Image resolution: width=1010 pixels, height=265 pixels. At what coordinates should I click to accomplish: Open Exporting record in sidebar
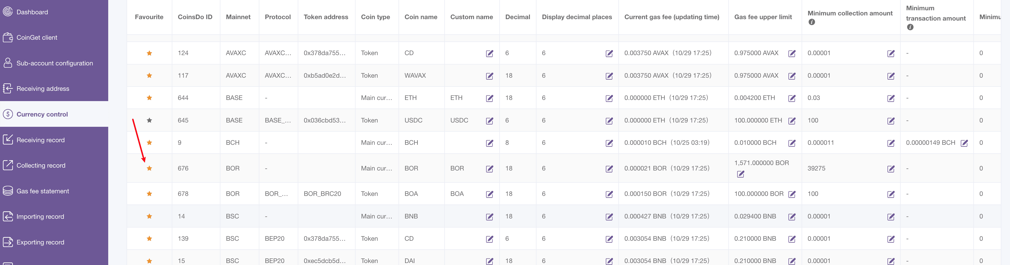point(40,242)
